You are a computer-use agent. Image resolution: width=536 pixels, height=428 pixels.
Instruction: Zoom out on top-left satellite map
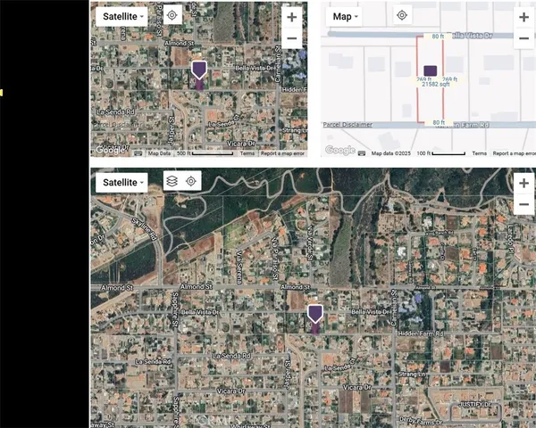click(x=291, y=38)
